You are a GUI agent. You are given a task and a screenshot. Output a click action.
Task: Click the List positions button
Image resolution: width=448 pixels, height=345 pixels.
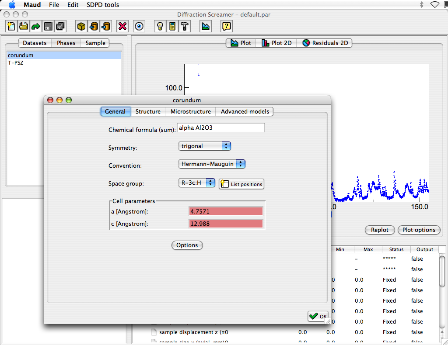[x=241, y=184]
